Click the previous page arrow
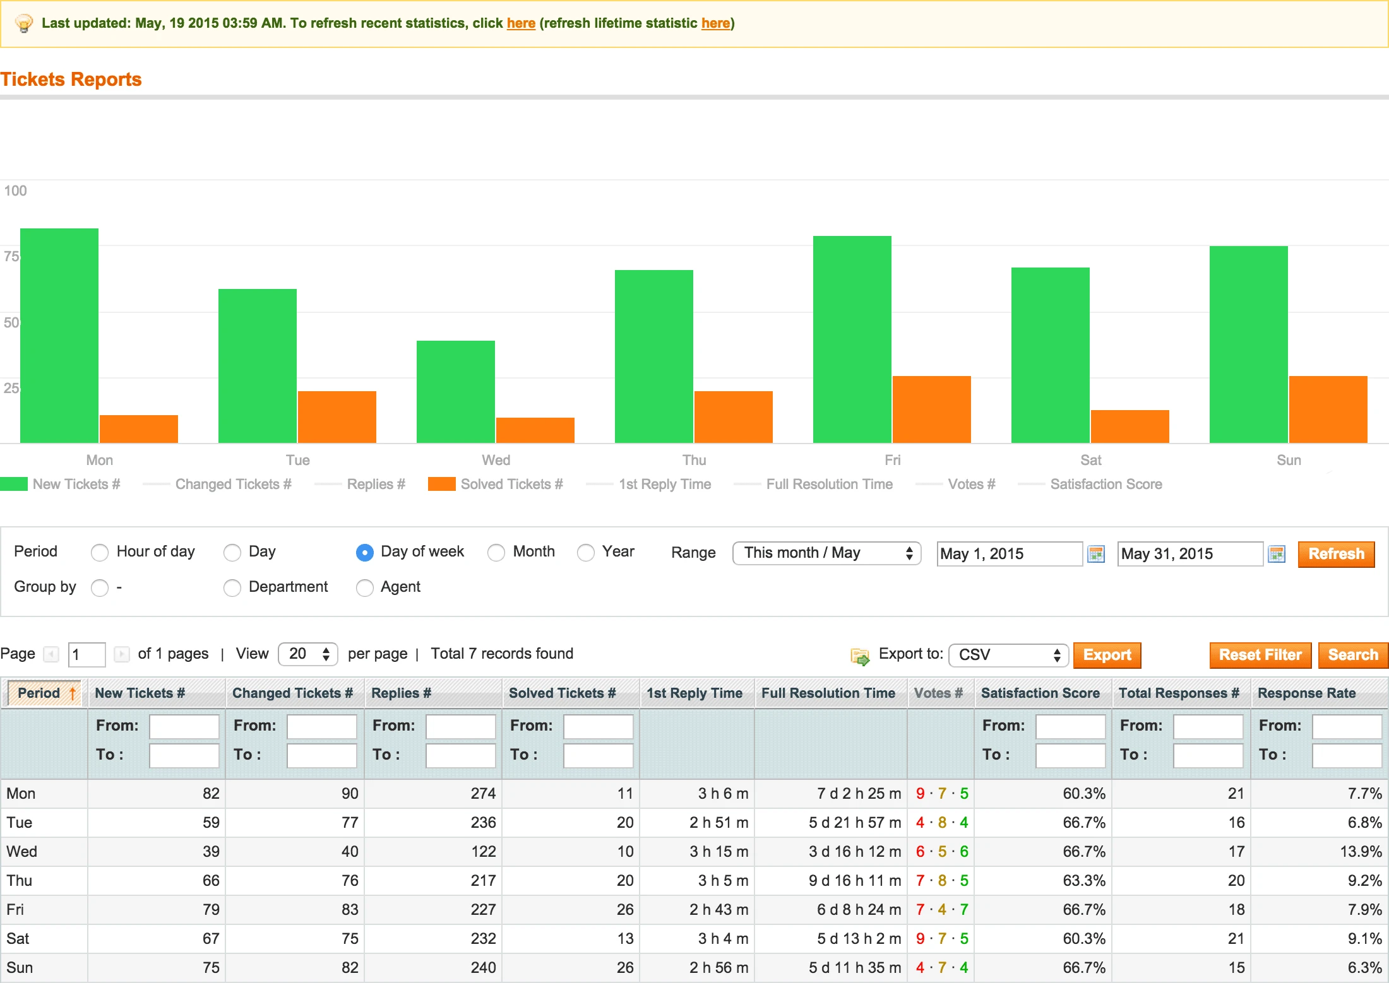The image size is (1389, 983). 52,654
